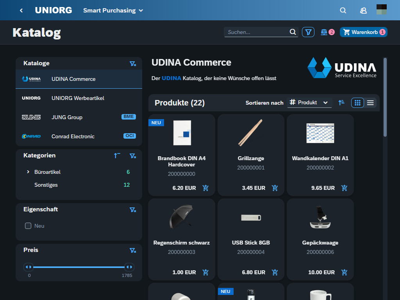The height and width of the screenshot is (300, 400).
Task: Select the Conrad Electronic catalog
Action: click(79, 136)
